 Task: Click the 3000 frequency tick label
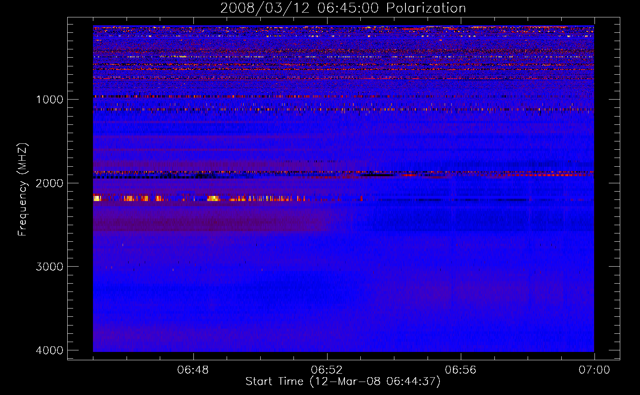(49, 267)
